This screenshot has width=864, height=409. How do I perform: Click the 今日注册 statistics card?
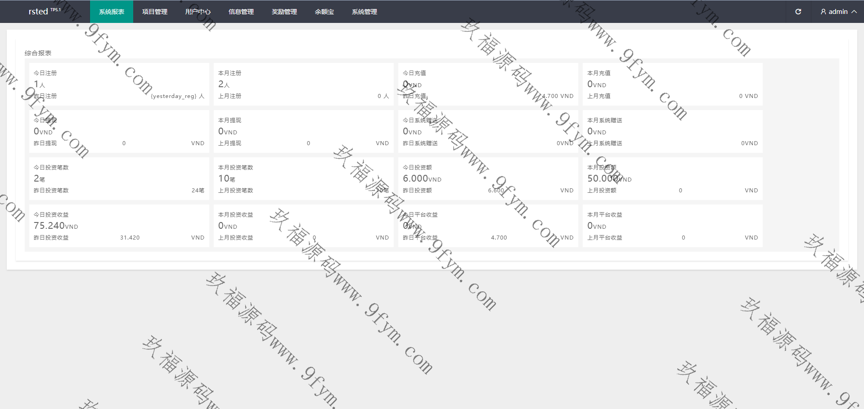coord(119,84)
